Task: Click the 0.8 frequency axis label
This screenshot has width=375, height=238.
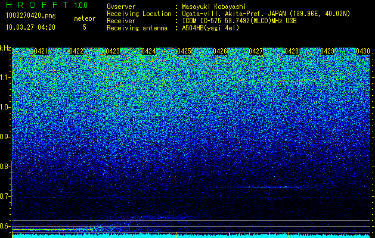Action: click(5, 167)
